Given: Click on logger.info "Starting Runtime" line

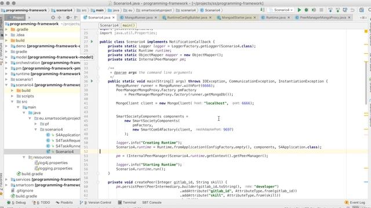Looking at the screenshot, I should tap(149, 165).
